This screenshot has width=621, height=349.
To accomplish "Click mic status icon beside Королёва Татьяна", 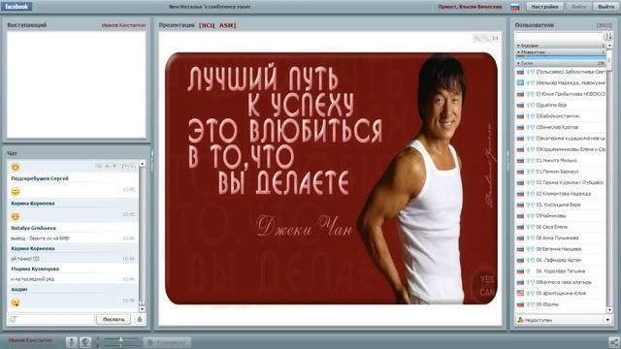I will 528,271.
